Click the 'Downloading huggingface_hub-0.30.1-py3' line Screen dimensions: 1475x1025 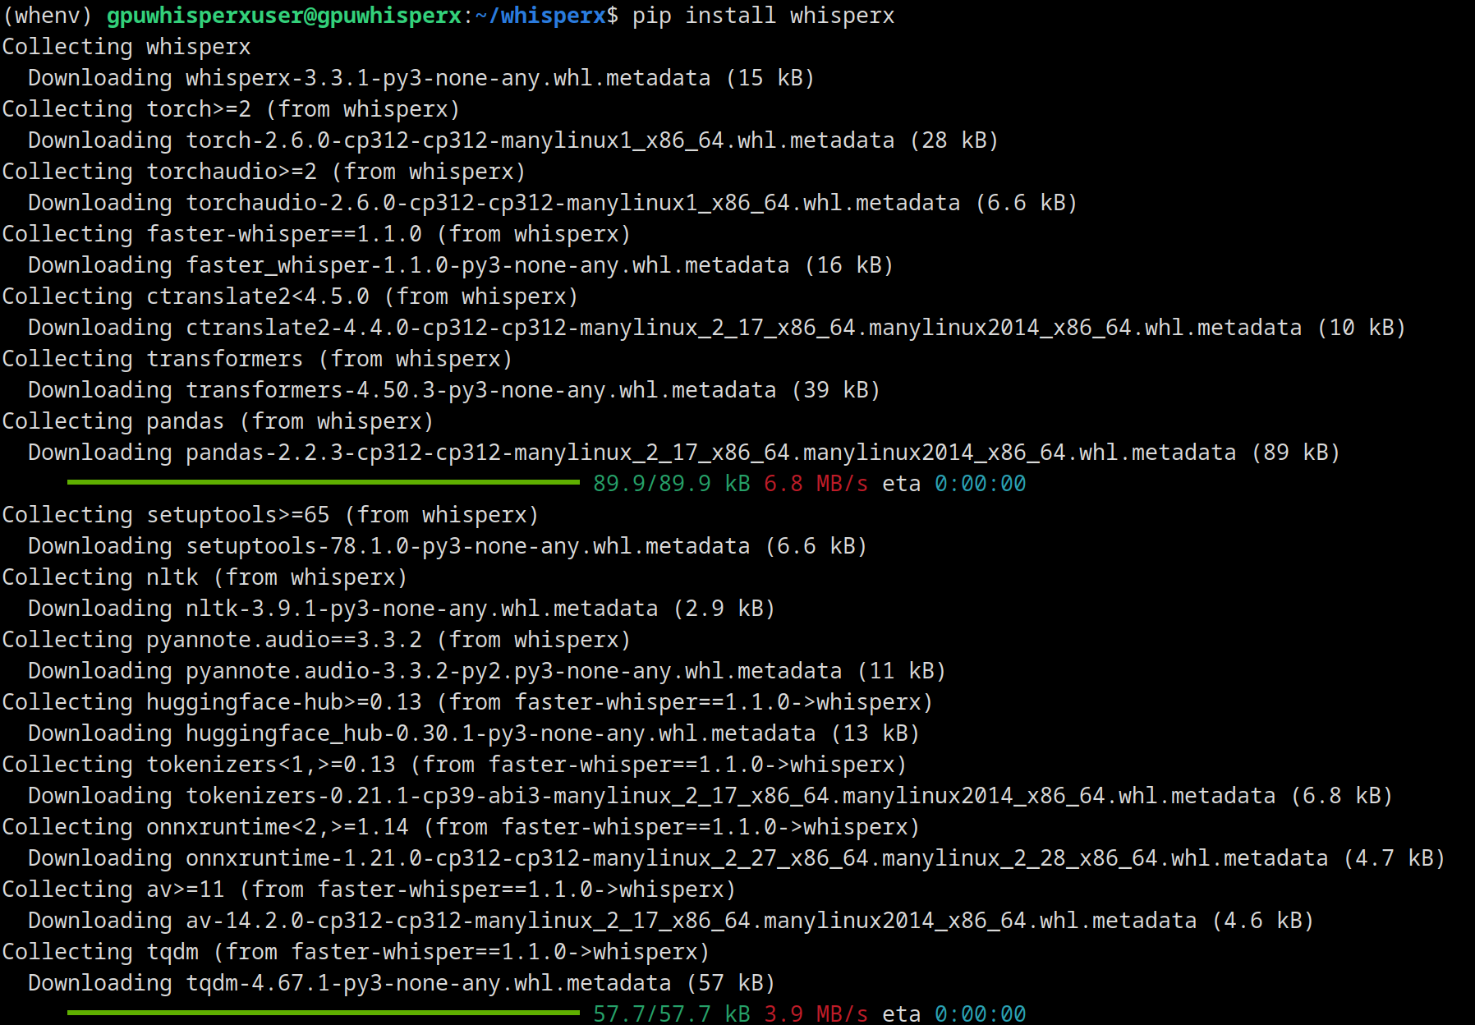(x=474, y=733)
